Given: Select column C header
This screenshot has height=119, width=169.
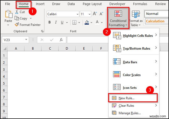Looking at the screenshot, I should [x=50, y=48].
